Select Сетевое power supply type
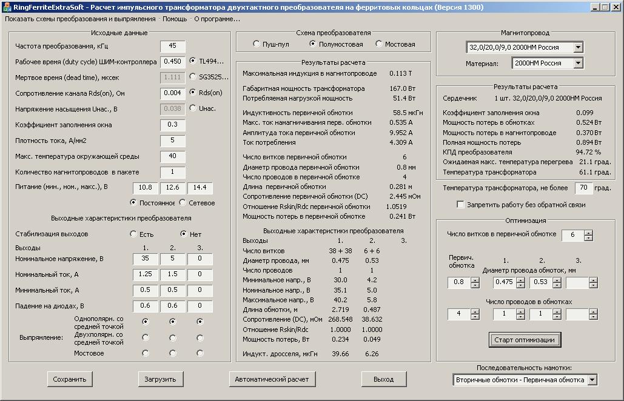Image resolution: width=624 pixels, height=401 pixels. (x=197, y=203)
